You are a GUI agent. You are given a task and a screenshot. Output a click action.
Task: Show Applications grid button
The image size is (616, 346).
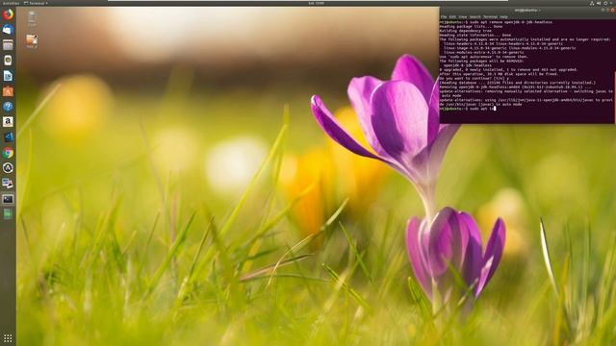pyautogui.click(x=8, y=338)
